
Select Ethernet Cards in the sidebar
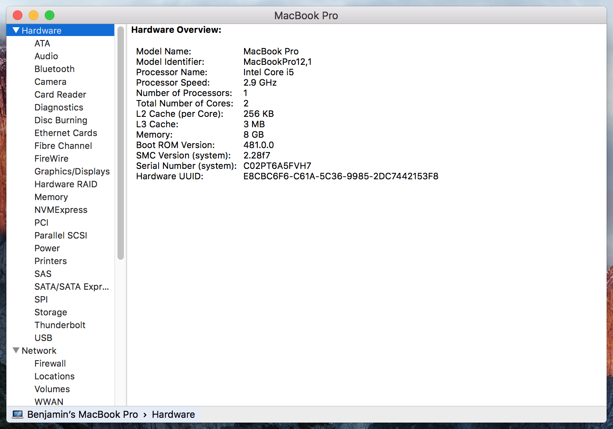click(66, 133)
